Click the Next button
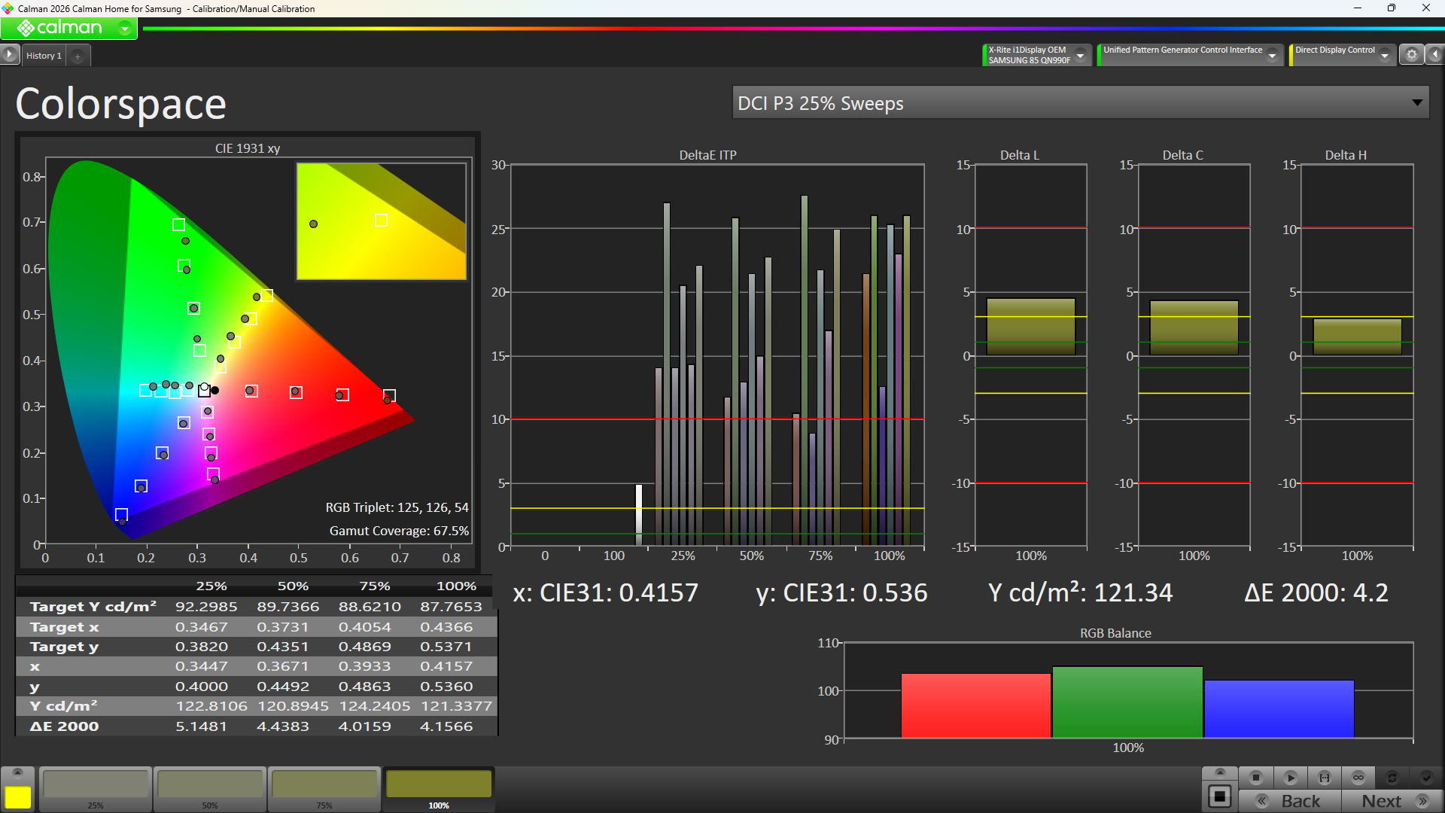The height and width of the screenshot is (813, 1445). pyautogui.click(x=1392, y=801)
